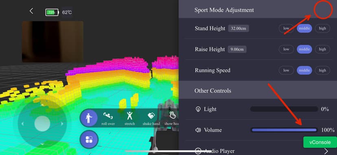Trigger the show heart action
Screen dimensions: 337x155
[x=171, y=119]
